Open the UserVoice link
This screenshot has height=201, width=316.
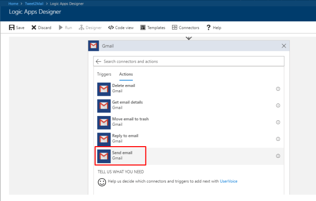tap(228, 181)
